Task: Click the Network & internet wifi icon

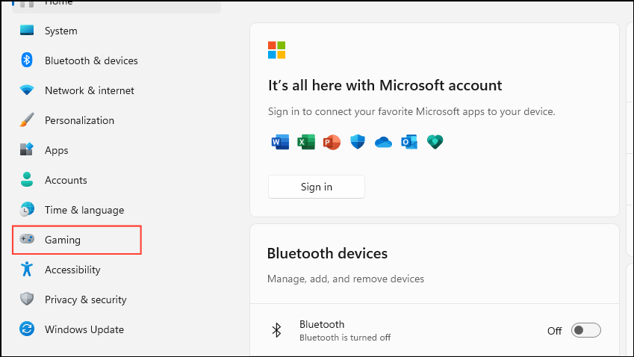Action: pyautogui.click(x=27, y=90)
